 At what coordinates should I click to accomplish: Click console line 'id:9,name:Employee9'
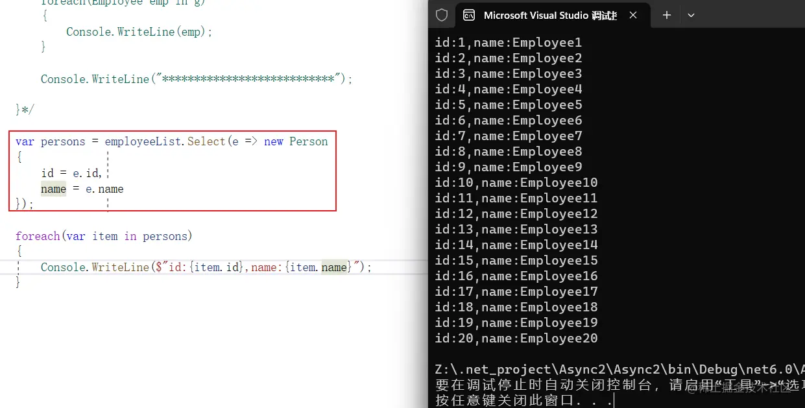(x=509, y=167)
